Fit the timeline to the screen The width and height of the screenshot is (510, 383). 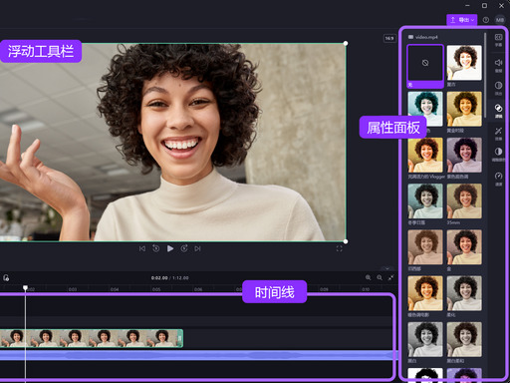tap(390, 277)
